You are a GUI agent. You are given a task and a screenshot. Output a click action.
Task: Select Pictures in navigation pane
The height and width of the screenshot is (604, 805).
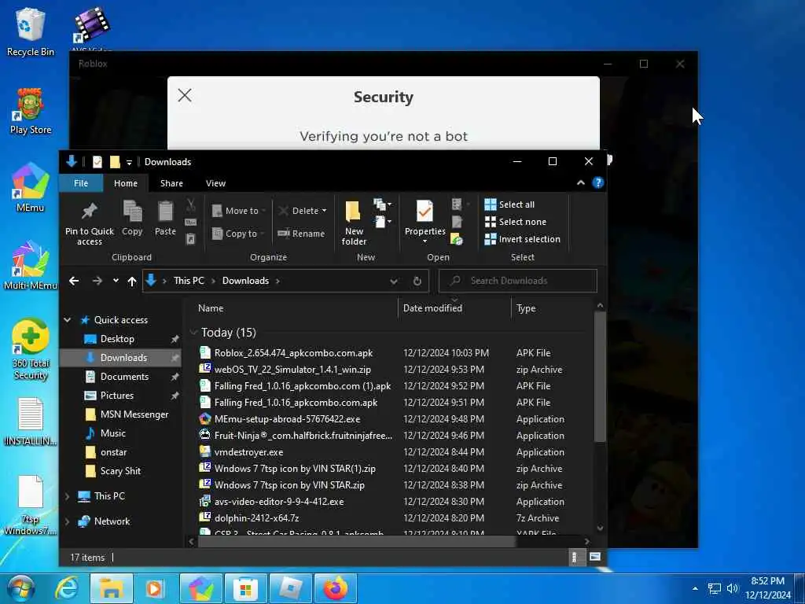pyautogui.click(x=116, y=396)
